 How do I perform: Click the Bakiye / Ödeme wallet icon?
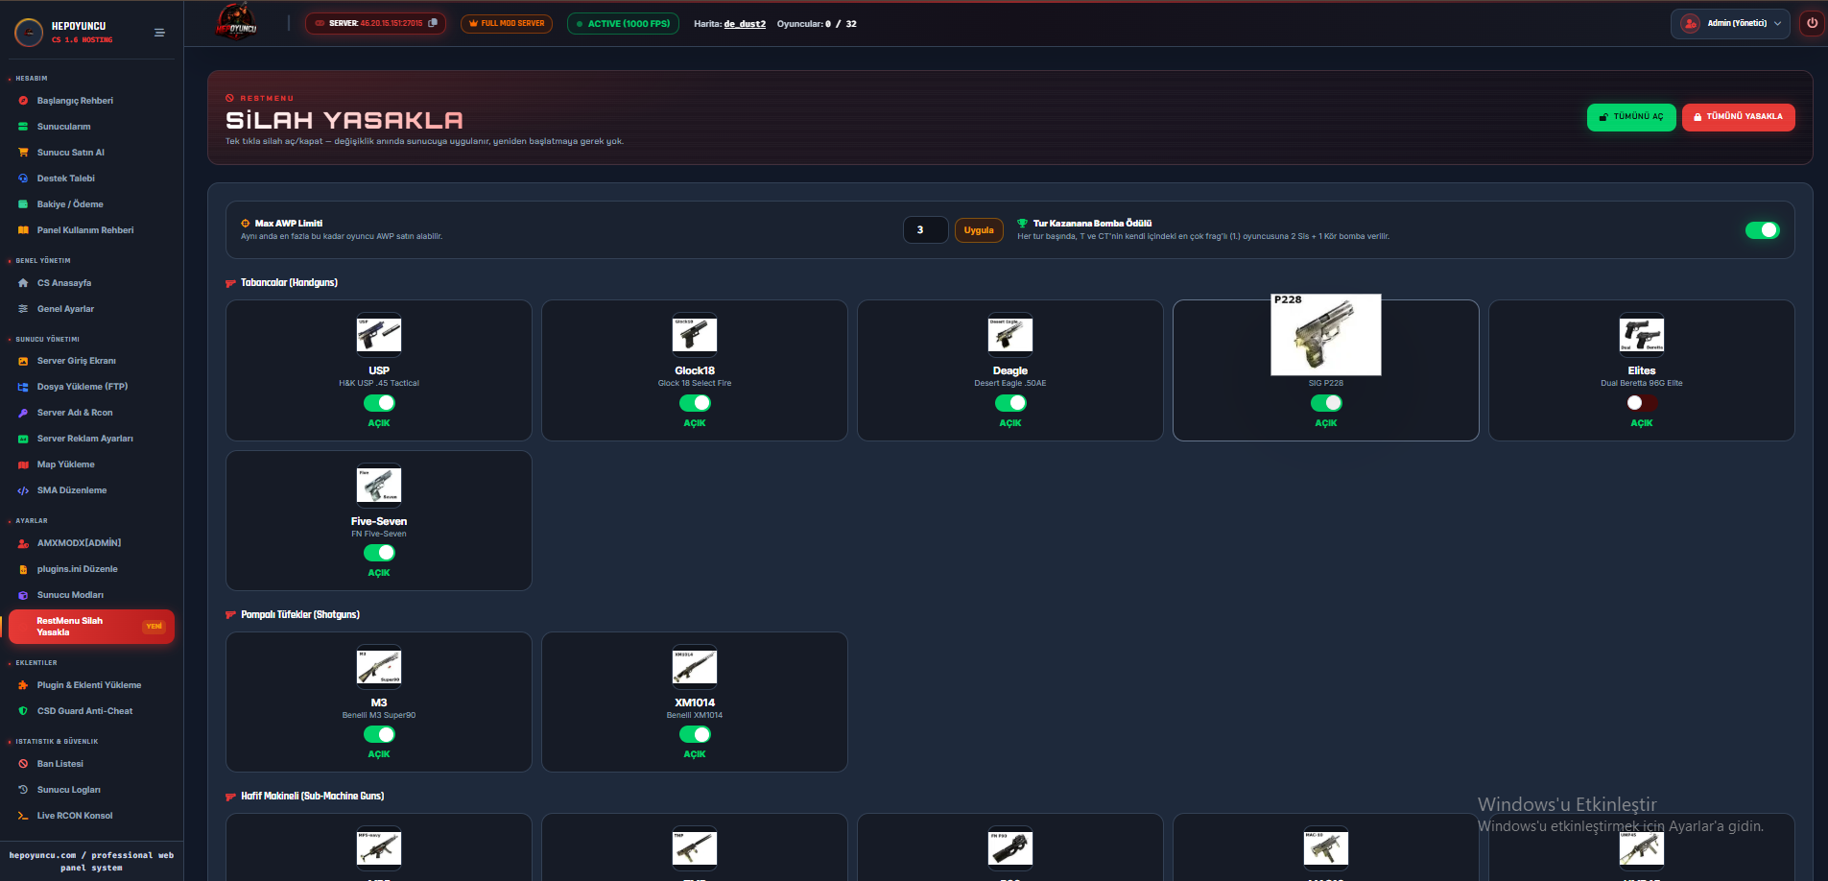[x=23, y=204]
